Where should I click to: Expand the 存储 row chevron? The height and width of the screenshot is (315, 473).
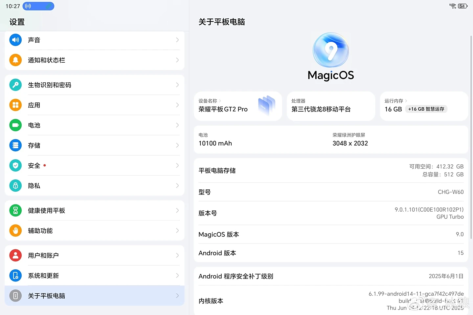click(x=177, y=145)
